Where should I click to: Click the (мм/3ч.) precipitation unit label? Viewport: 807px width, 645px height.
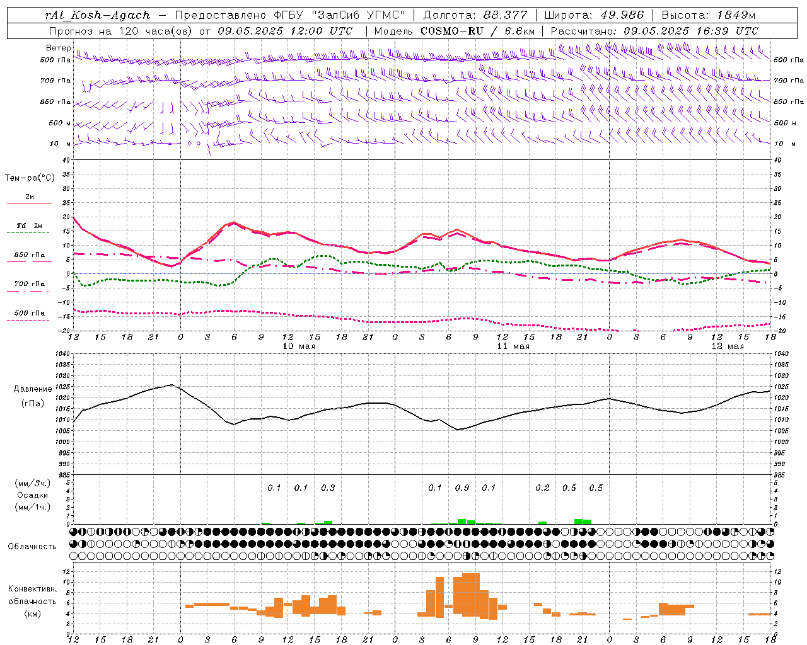click(33, 483)
